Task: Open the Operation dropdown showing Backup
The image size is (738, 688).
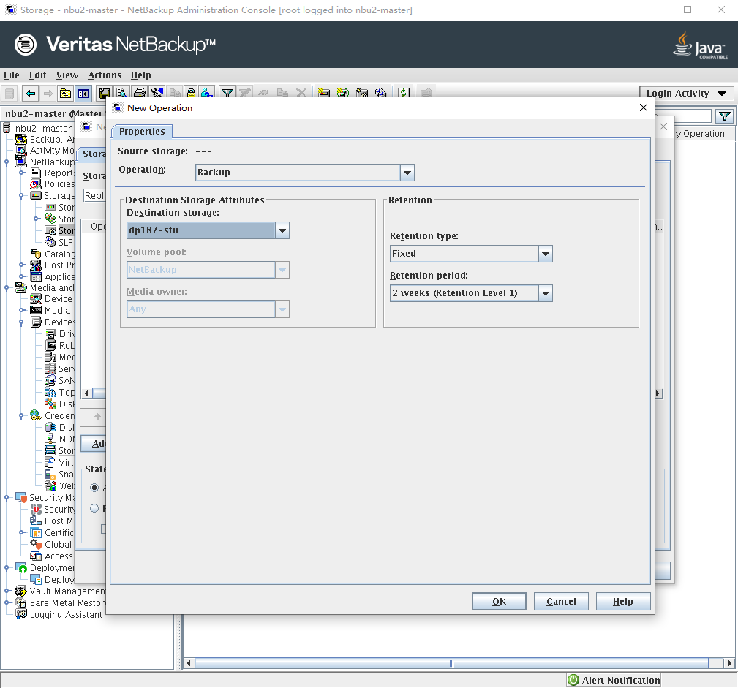Action: click(x=407, y=173)
